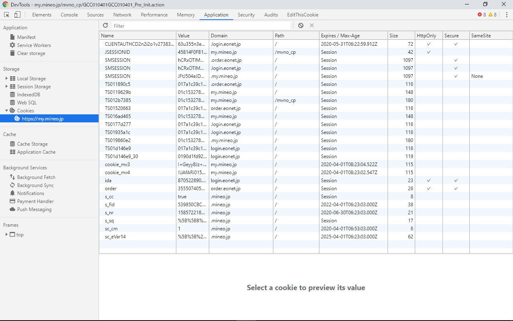Expand the Session Storage tree item
513x321 pixels.
coord(6,87)
